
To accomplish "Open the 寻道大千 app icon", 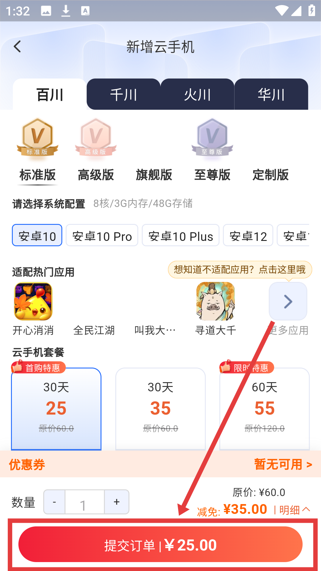I will [215, 301].
